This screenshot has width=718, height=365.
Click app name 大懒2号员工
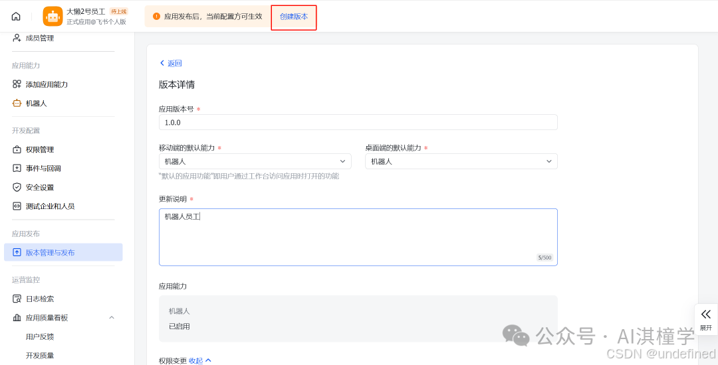pos(86,11)
